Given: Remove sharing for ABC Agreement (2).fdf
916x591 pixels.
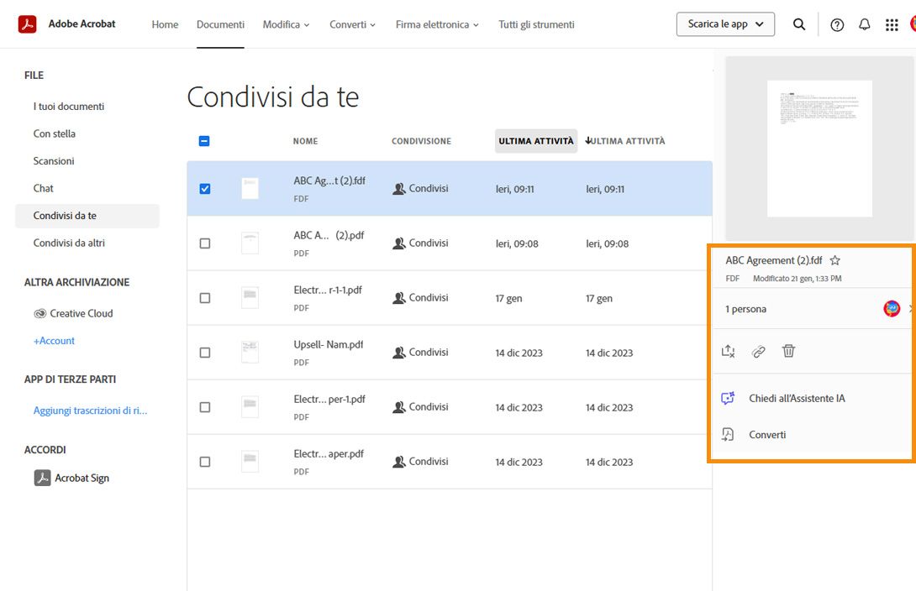Looking at the screenshot, I should tap(729, 351).
